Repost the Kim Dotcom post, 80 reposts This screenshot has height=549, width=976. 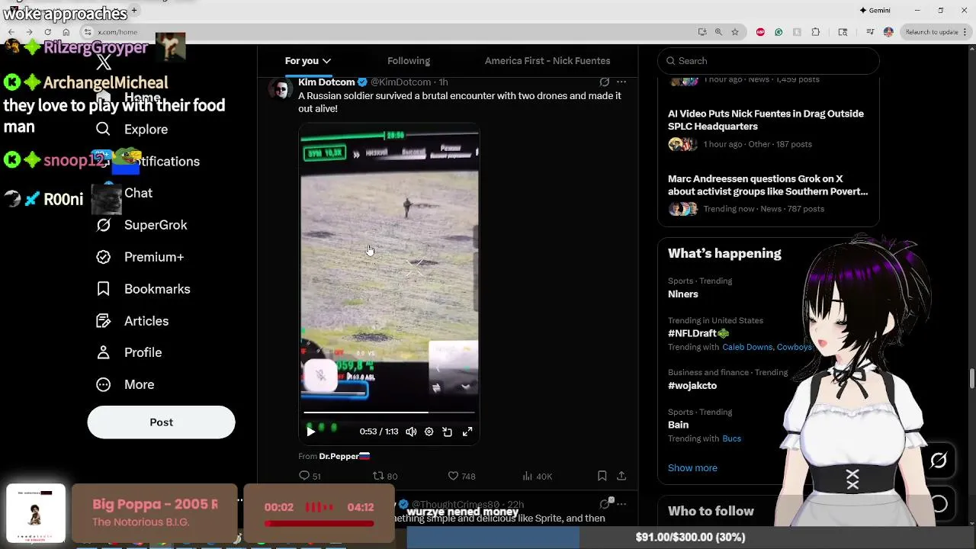click(385, 476)
